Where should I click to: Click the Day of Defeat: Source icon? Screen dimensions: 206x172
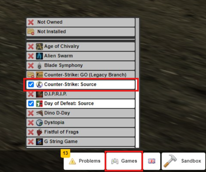pyautogui.click(x=39, y=104)
